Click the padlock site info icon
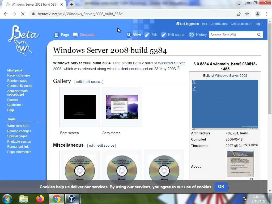 point(33,14)
